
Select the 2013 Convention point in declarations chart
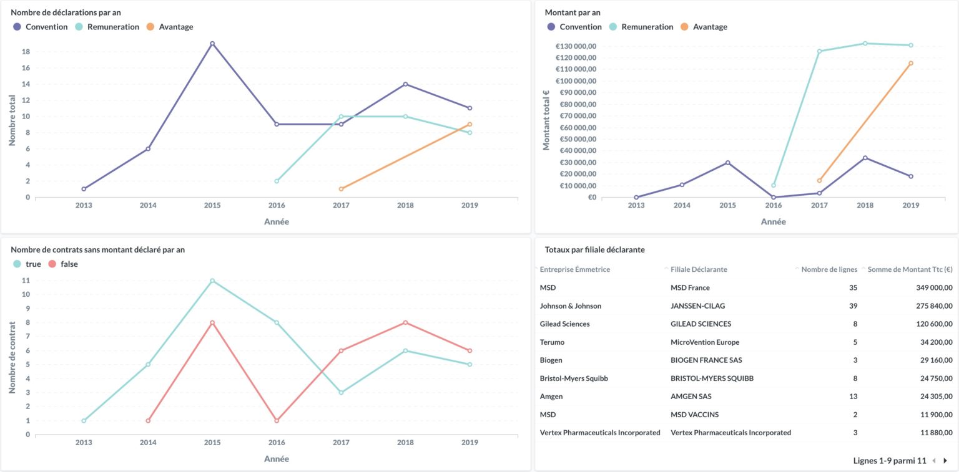click(x=84, y=189)
